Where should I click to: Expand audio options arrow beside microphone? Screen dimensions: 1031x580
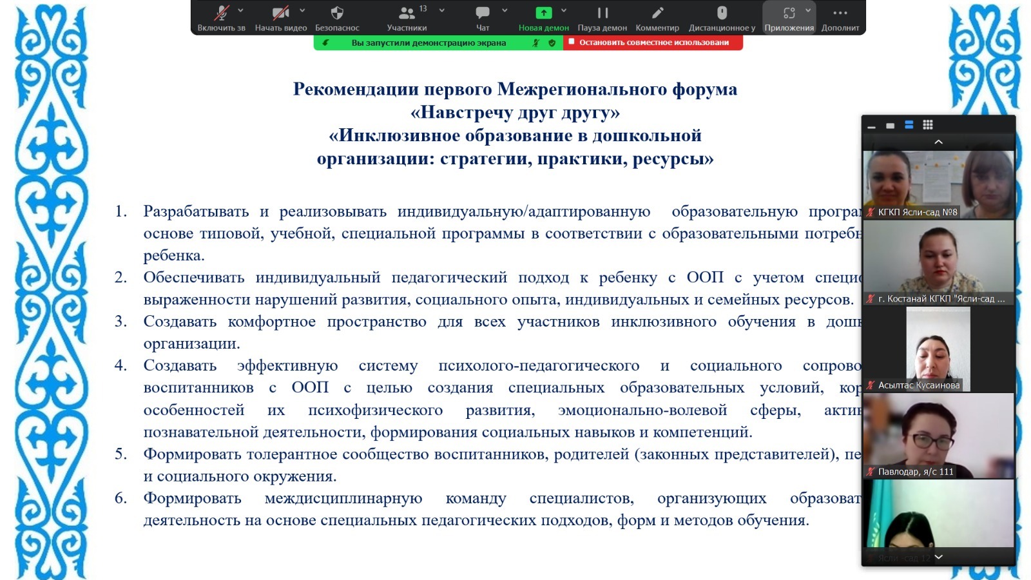241,10
